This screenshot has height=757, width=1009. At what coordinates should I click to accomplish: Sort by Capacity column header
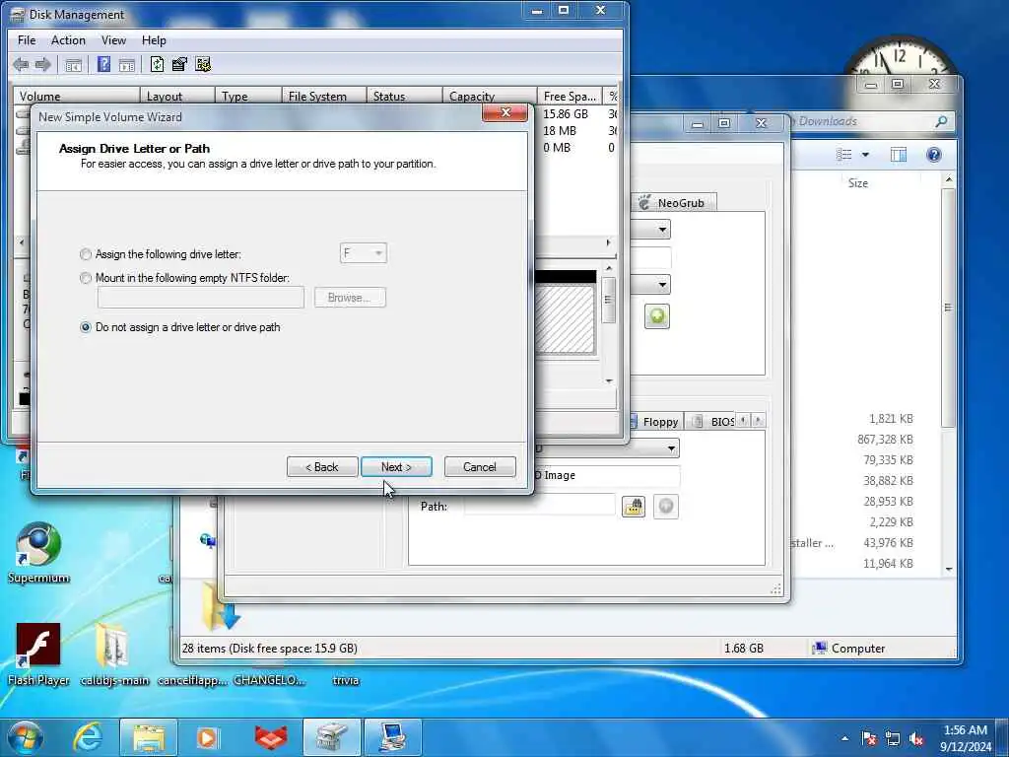tap(489, 96)
